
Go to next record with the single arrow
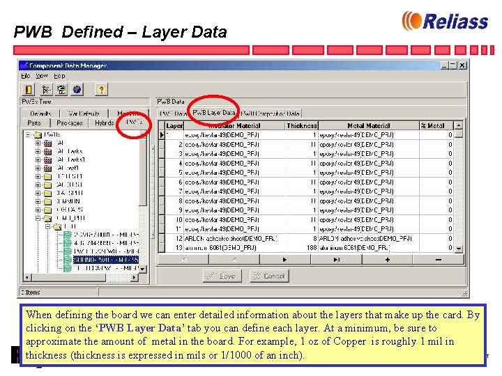click(284, 260)
